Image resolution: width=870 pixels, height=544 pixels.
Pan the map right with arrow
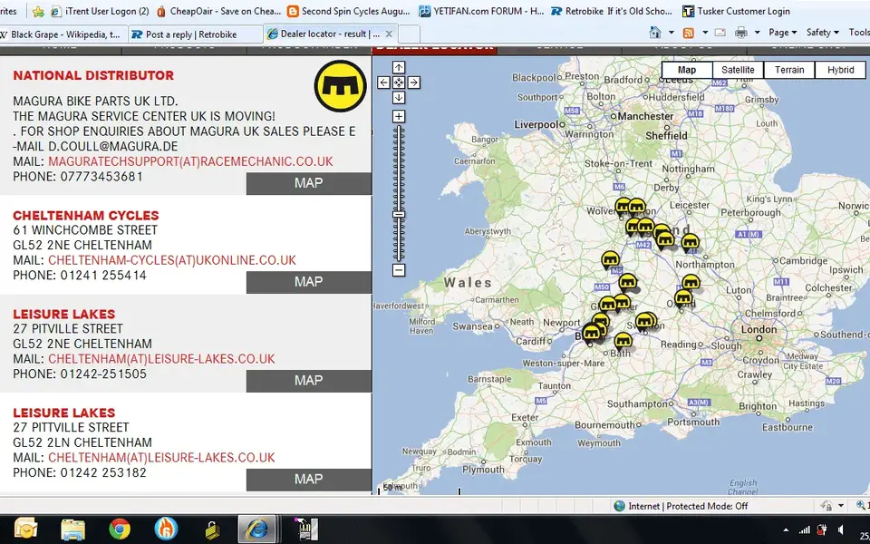pyautogui.click(x=413, y=83)
